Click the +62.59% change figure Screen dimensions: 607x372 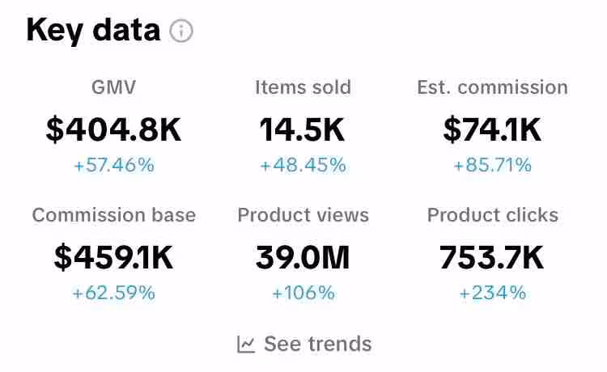point(113,293)
